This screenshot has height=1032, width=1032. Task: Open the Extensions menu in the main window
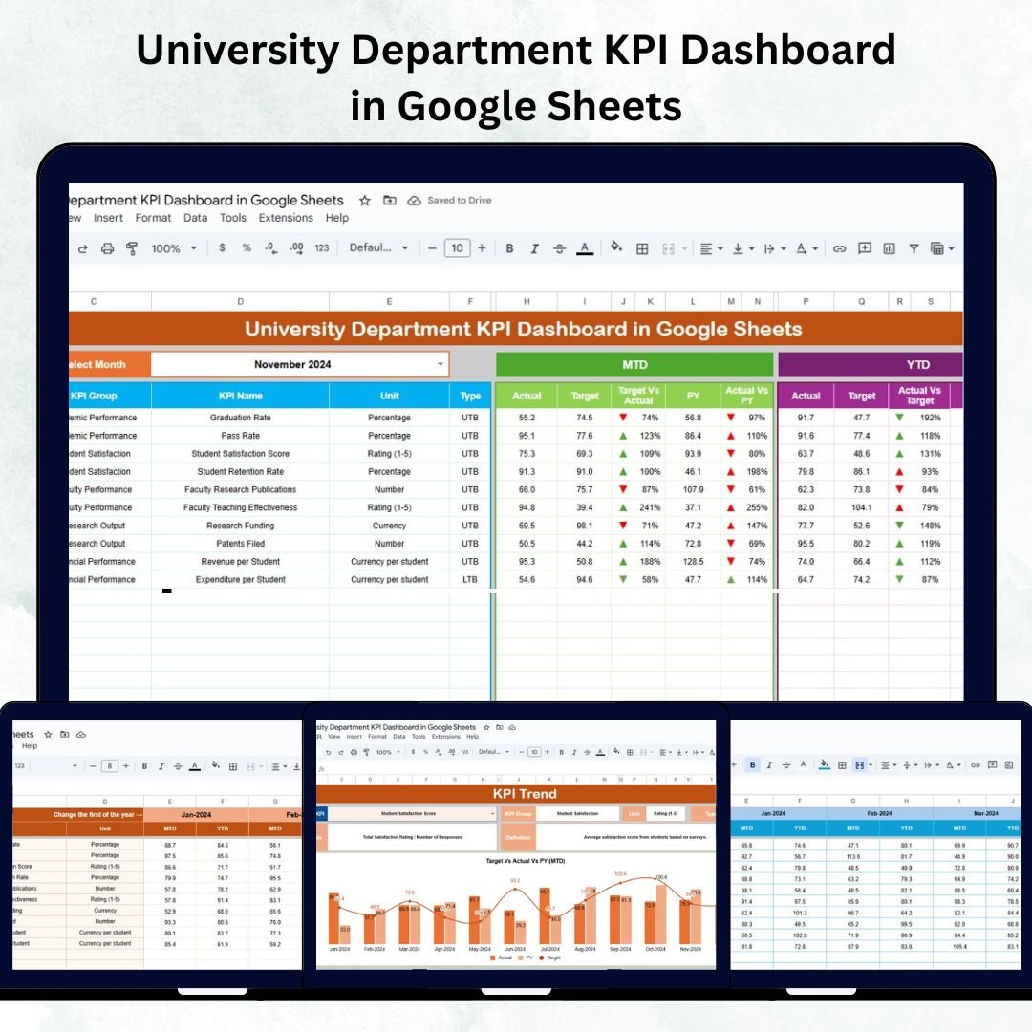(x=287, y=218)
